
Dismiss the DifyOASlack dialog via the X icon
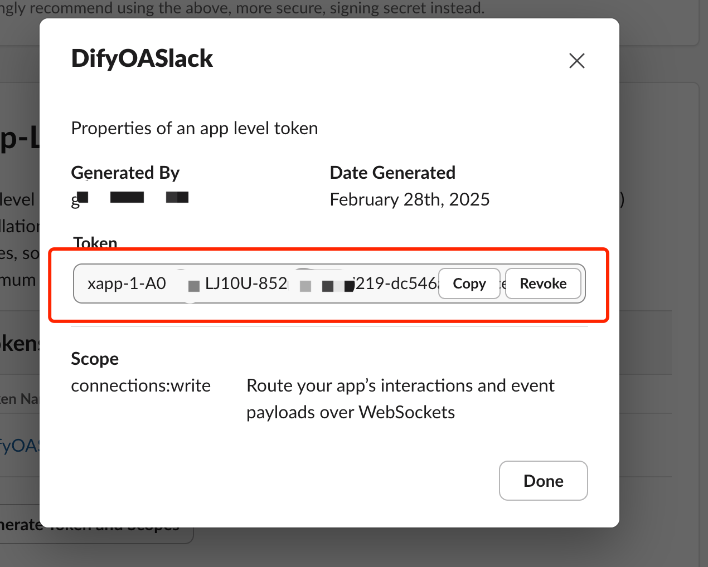576,61
